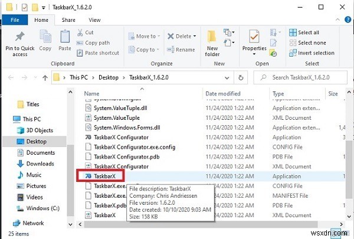Viewport: 354px width, 239px height.
Task: Expand the address bar history dropdown
Action: pos(227,78)
